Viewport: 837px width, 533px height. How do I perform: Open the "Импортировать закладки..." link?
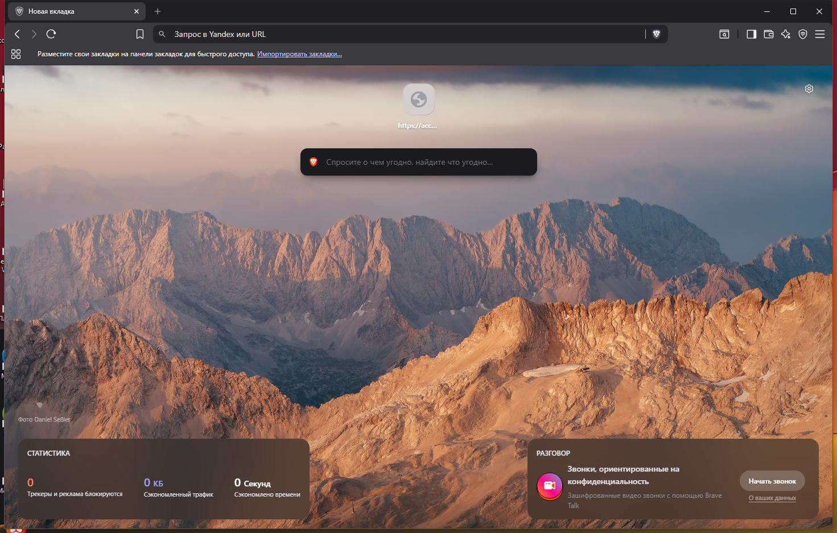click(x=299, y=54)
